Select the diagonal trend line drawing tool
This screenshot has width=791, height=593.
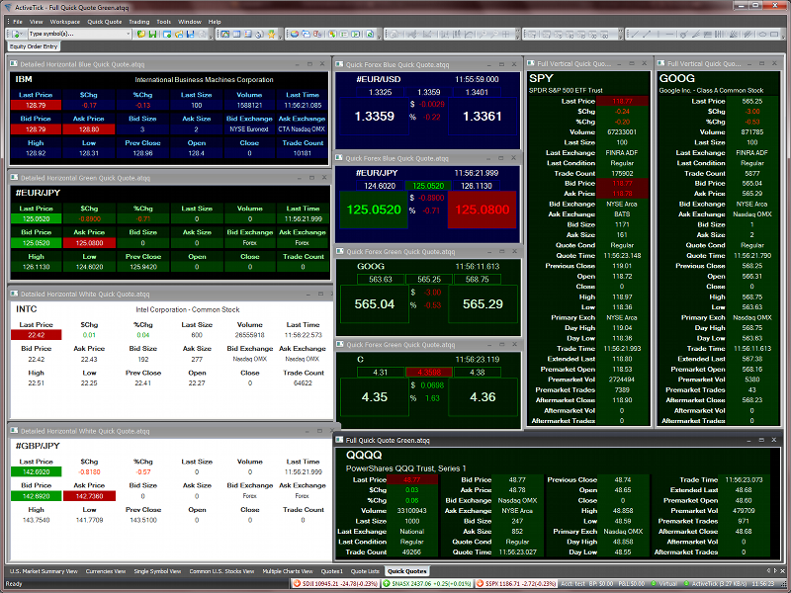(x=635, y=34)
